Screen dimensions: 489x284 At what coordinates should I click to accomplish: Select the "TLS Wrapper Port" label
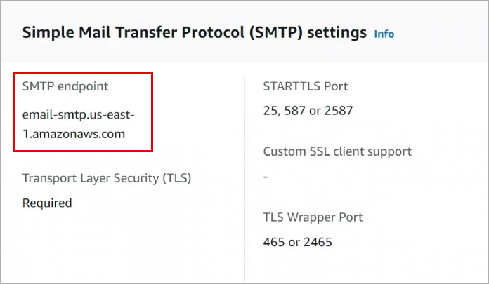pos(313,217)
